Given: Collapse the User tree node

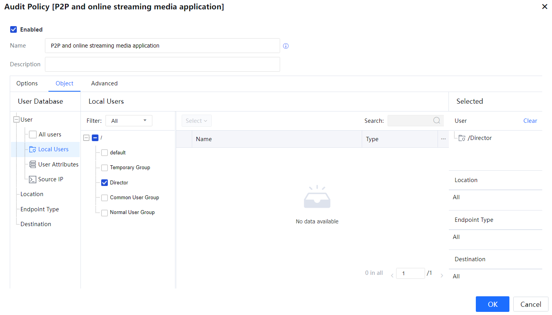Looking at the screenshot, I should click(x=16, y=120).
